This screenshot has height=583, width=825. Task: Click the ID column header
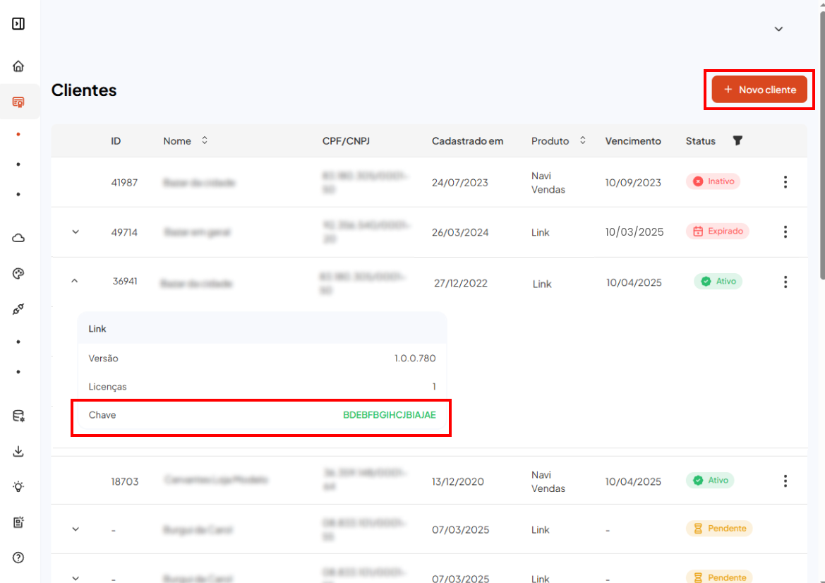[x=116, y=141]
